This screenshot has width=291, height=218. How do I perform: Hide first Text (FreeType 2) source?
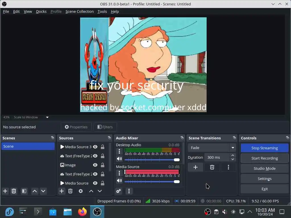tap(95, 156)
